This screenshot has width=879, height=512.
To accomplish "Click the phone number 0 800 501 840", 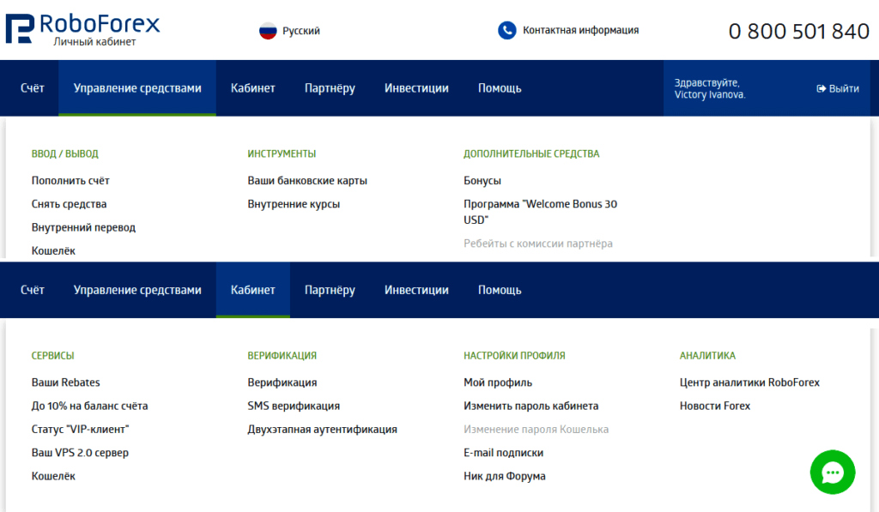I will [798, 32].
